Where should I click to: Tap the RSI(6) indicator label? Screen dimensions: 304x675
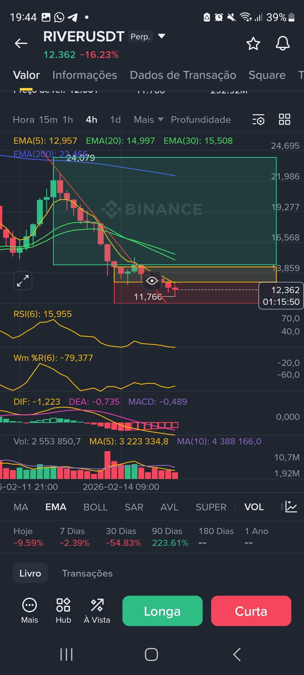click(x=43, y=314)
